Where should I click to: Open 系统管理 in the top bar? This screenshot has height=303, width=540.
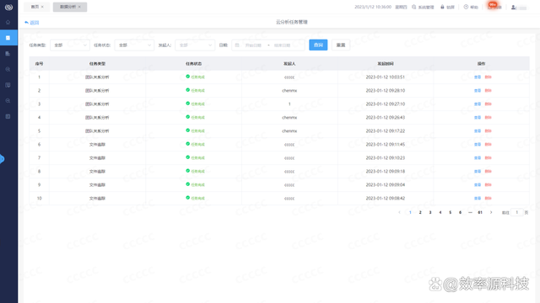[423, 8]
